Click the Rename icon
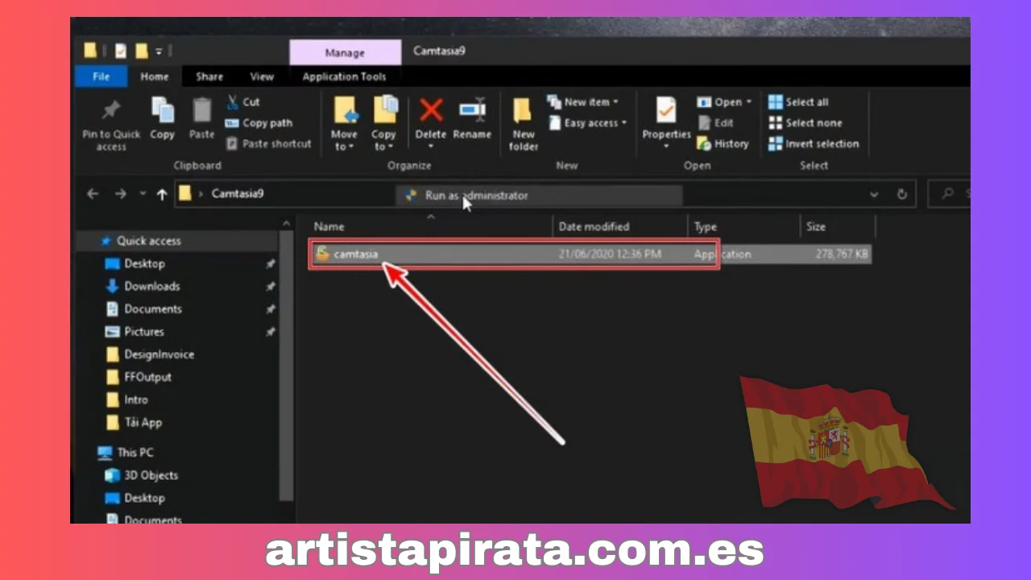Screen dimensions: 1031x580 (472, 110)
